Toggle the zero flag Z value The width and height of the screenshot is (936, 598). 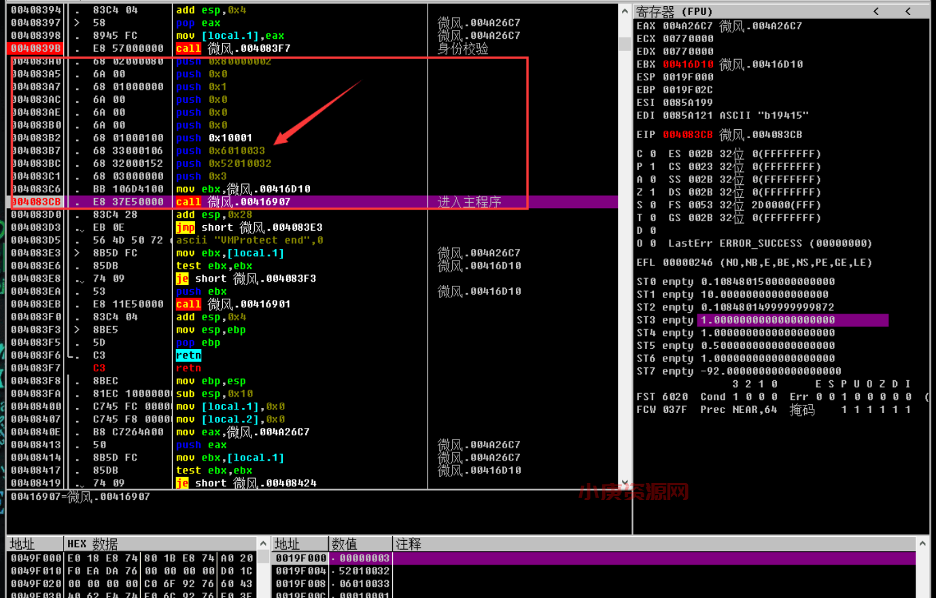coord(653,193)
